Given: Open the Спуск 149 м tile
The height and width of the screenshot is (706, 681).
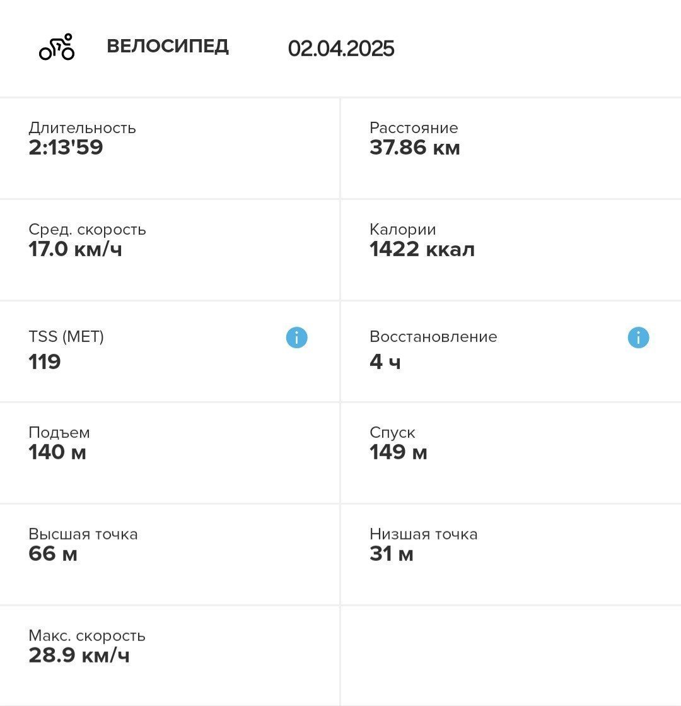Looking at the screenshot, I should [511, 453].
